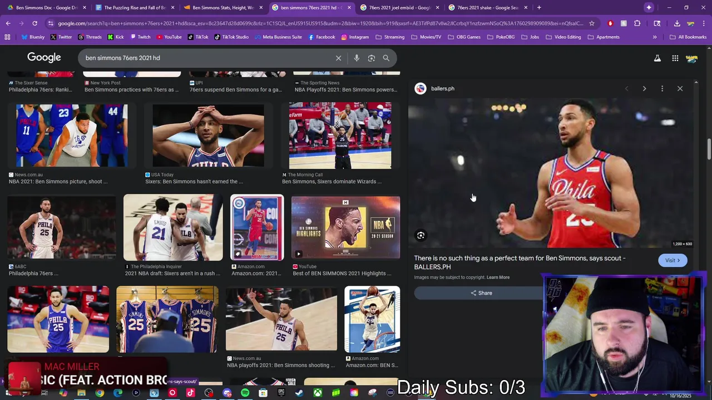The height and width of the screenshot is (400, 712).
Task: Open Spotify from the taskbar
Action: [x=245, y=393]
